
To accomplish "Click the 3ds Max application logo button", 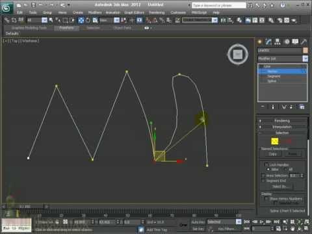I will pyautogui.click(x=6, y=8).
